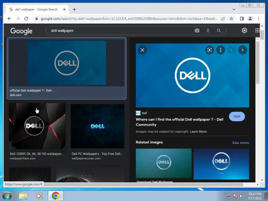Open the taskbar clock and date
Image resolution: width=268 pixels, height=201 pixels.
click(x=255, y=196)
